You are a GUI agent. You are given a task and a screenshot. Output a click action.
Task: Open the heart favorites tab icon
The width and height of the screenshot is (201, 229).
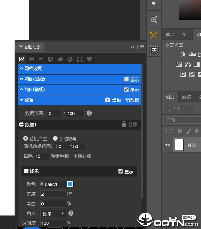coord(90,59)
